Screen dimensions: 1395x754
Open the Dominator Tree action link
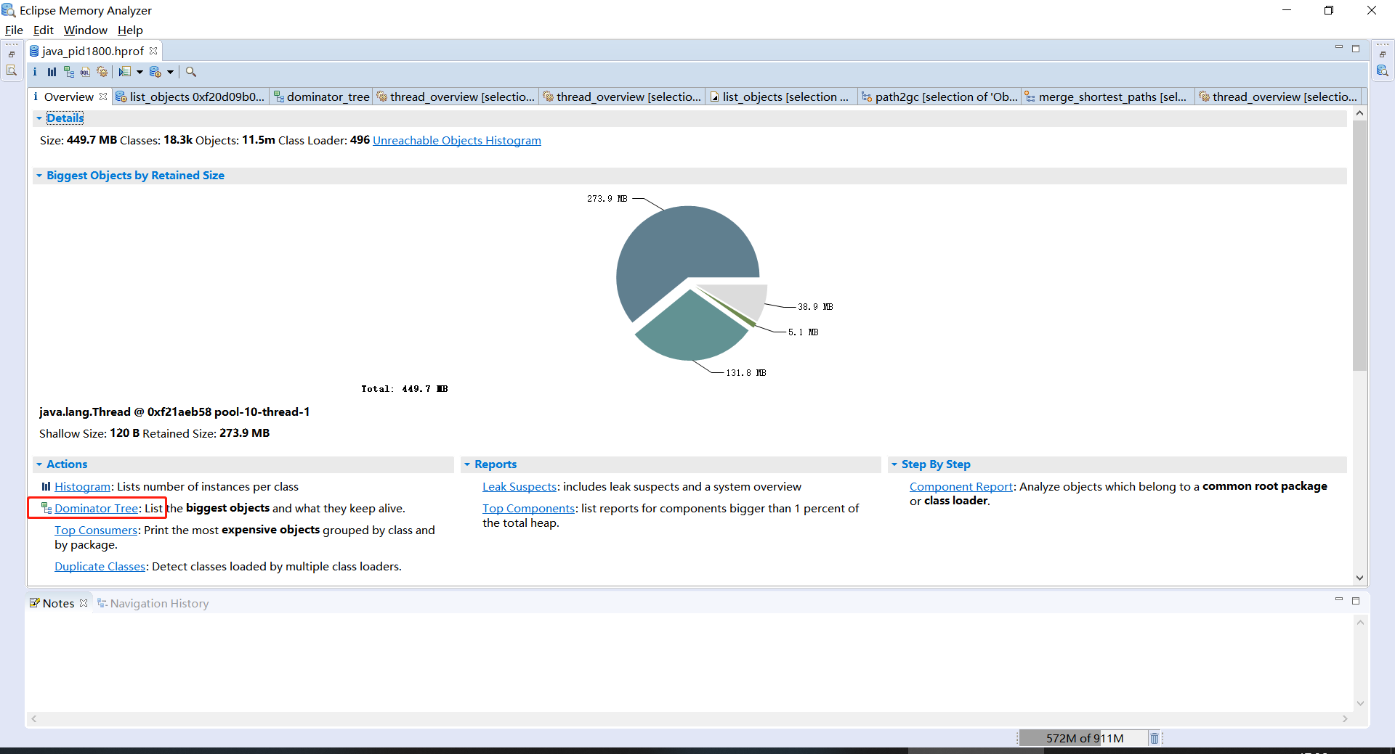(96, 508)
